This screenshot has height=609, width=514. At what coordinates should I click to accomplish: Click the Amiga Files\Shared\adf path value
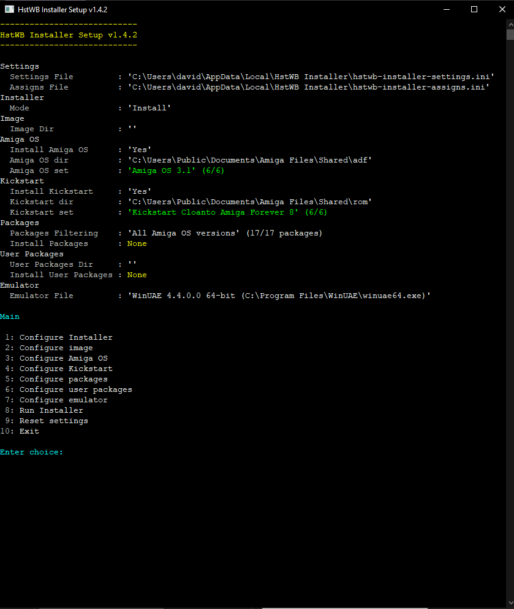(250, 161)
